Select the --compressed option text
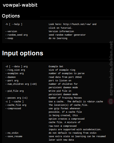This screenshot has height=143, width=114. coord(13,108)
